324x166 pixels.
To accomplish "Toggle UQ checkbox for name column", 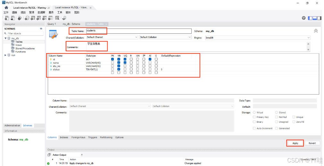I will [125, 62].
